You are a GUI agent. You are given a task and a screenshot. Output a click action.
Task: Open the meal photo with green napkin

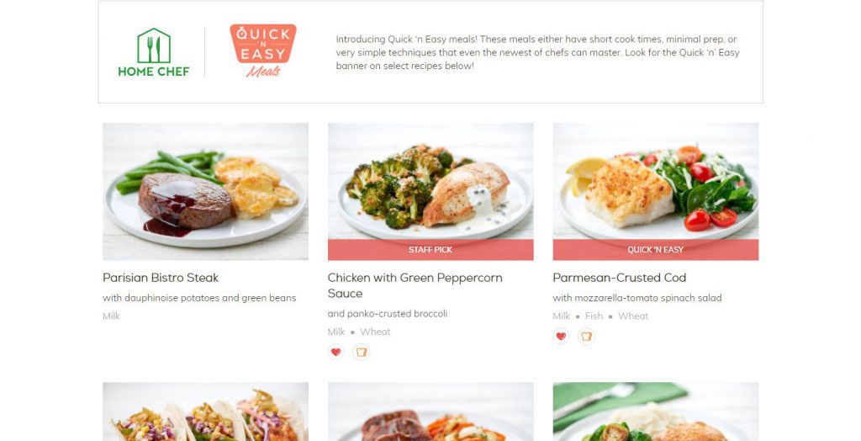[656, 412]
